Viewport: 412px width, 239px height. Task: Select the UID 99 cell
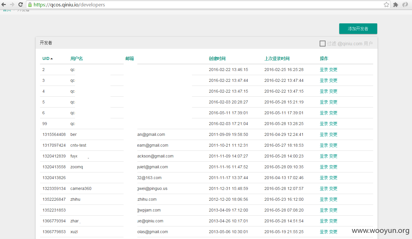click(45, 124)
